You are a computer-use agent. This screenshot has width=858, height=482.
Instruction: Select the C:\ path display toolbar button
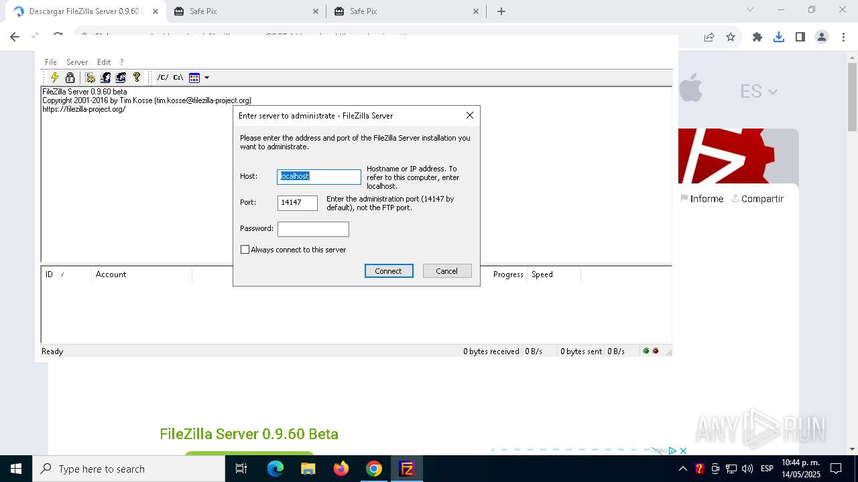point(178,78)
